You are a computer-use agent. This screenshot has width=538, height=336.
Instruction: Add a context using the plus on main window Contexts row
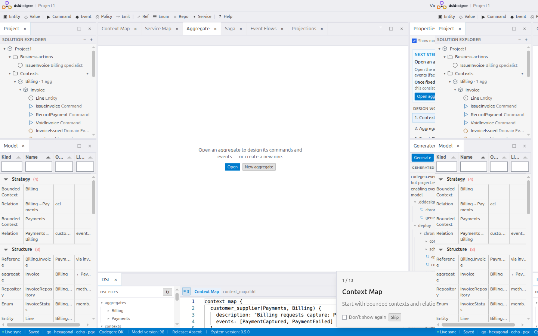point(87,74)
